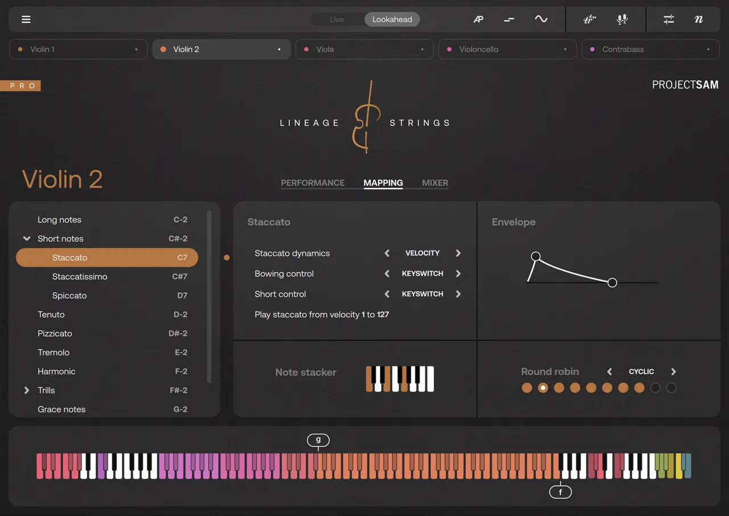Click the script n icon
The width and height of the screenshot is (729, 516).
coord(699,19)
